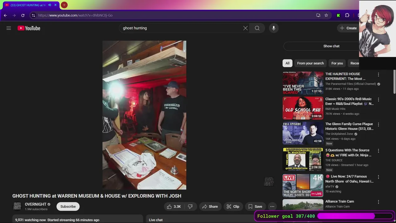396x223 pixels.
Task: Click The Paranormal Files channel name
Action: (351, 84)
